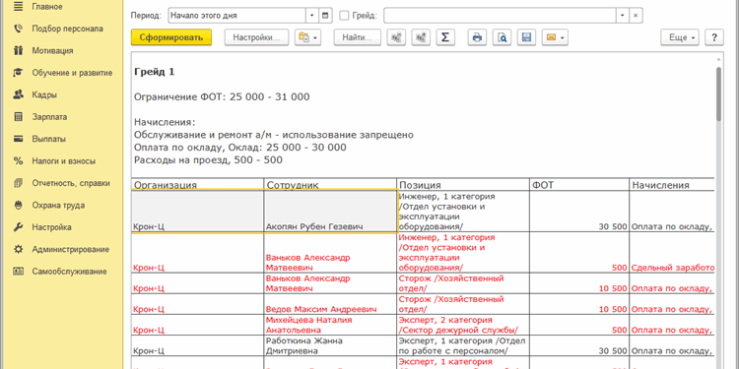Click the Начисления column header
Image resolution: width=739 pixels, height=369 pixels.
point(672,185)
